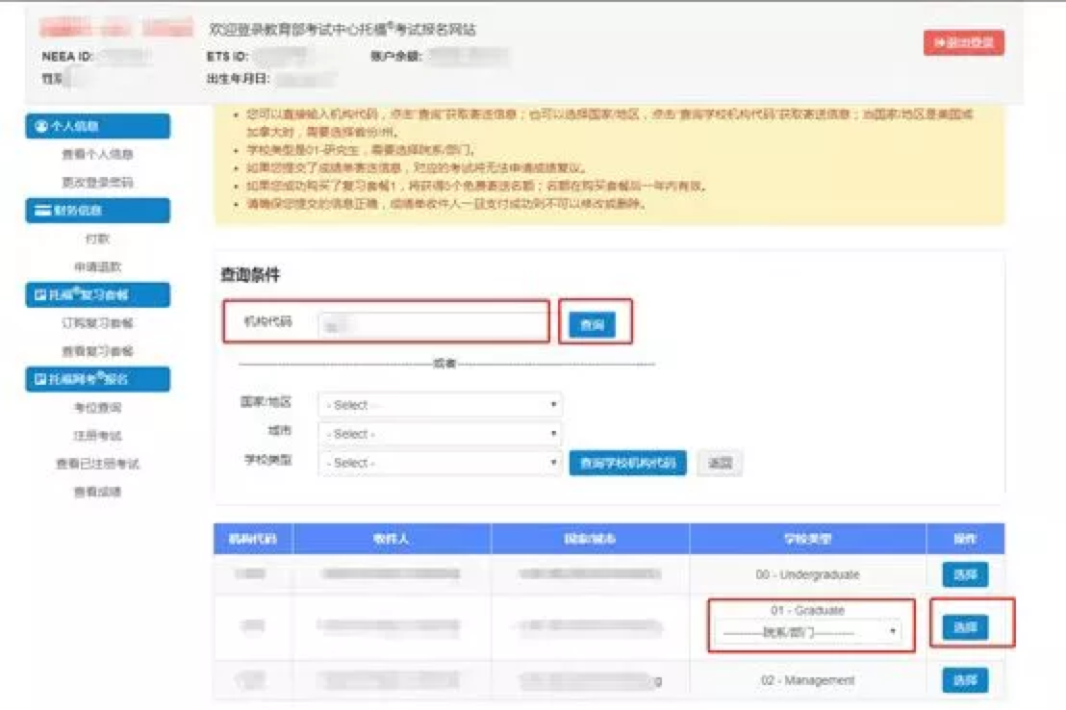Click the 学校类型 table column header
1066x710 pixels.
coord(807,539)
